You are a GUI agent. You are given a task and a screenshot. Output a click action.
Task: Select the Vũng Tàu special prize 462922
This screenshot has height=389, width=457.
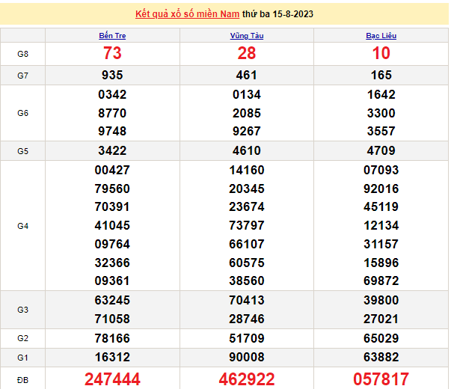click(246, 379)
